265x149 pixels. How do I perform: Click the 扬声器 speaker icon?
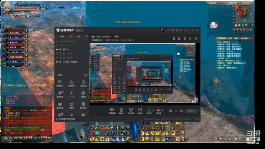159,111
